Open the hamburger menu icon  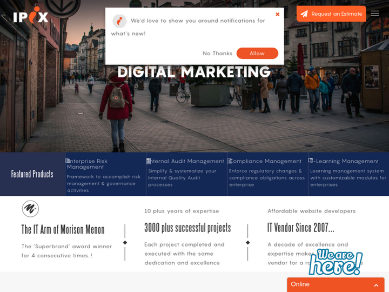pyautogui.click(x=375, y=14)
